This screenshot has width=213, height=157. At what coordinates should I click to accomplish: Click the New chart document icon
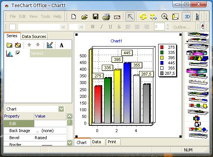point(73,17)
